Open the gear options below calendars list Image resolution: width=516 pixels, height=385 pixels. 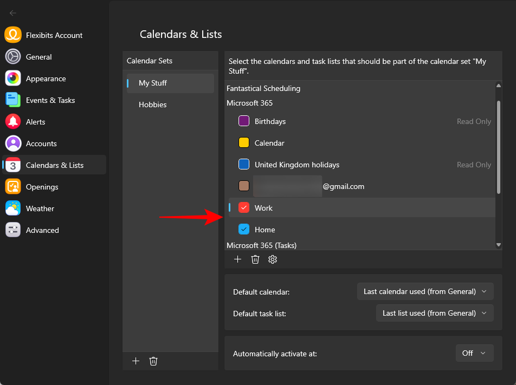point(273,259)
